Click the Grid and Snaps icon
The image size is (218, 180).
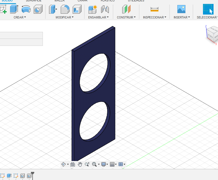coord(112,164)
